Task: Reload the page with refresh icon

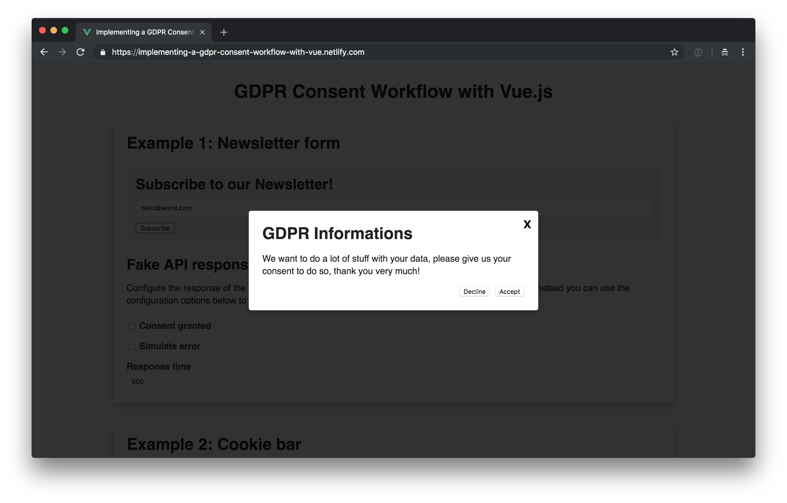Action: (80, 52)
